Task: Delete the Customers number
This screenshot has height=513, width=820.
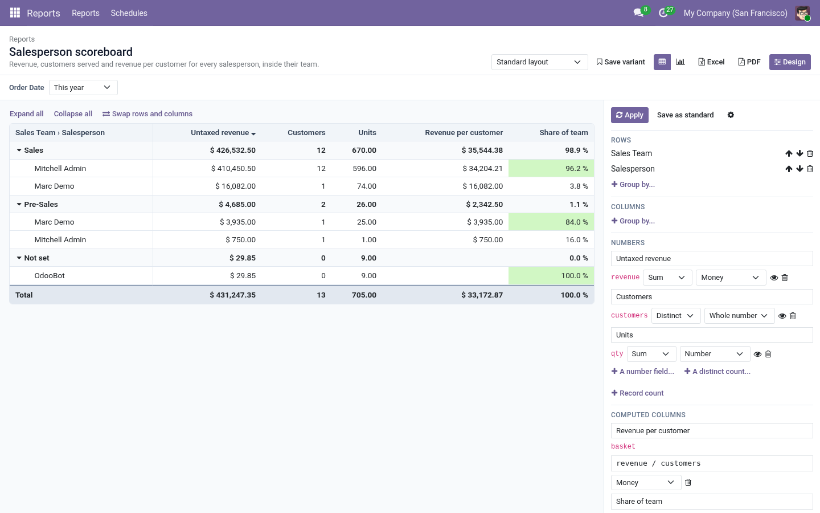Action: coord(793,316)
